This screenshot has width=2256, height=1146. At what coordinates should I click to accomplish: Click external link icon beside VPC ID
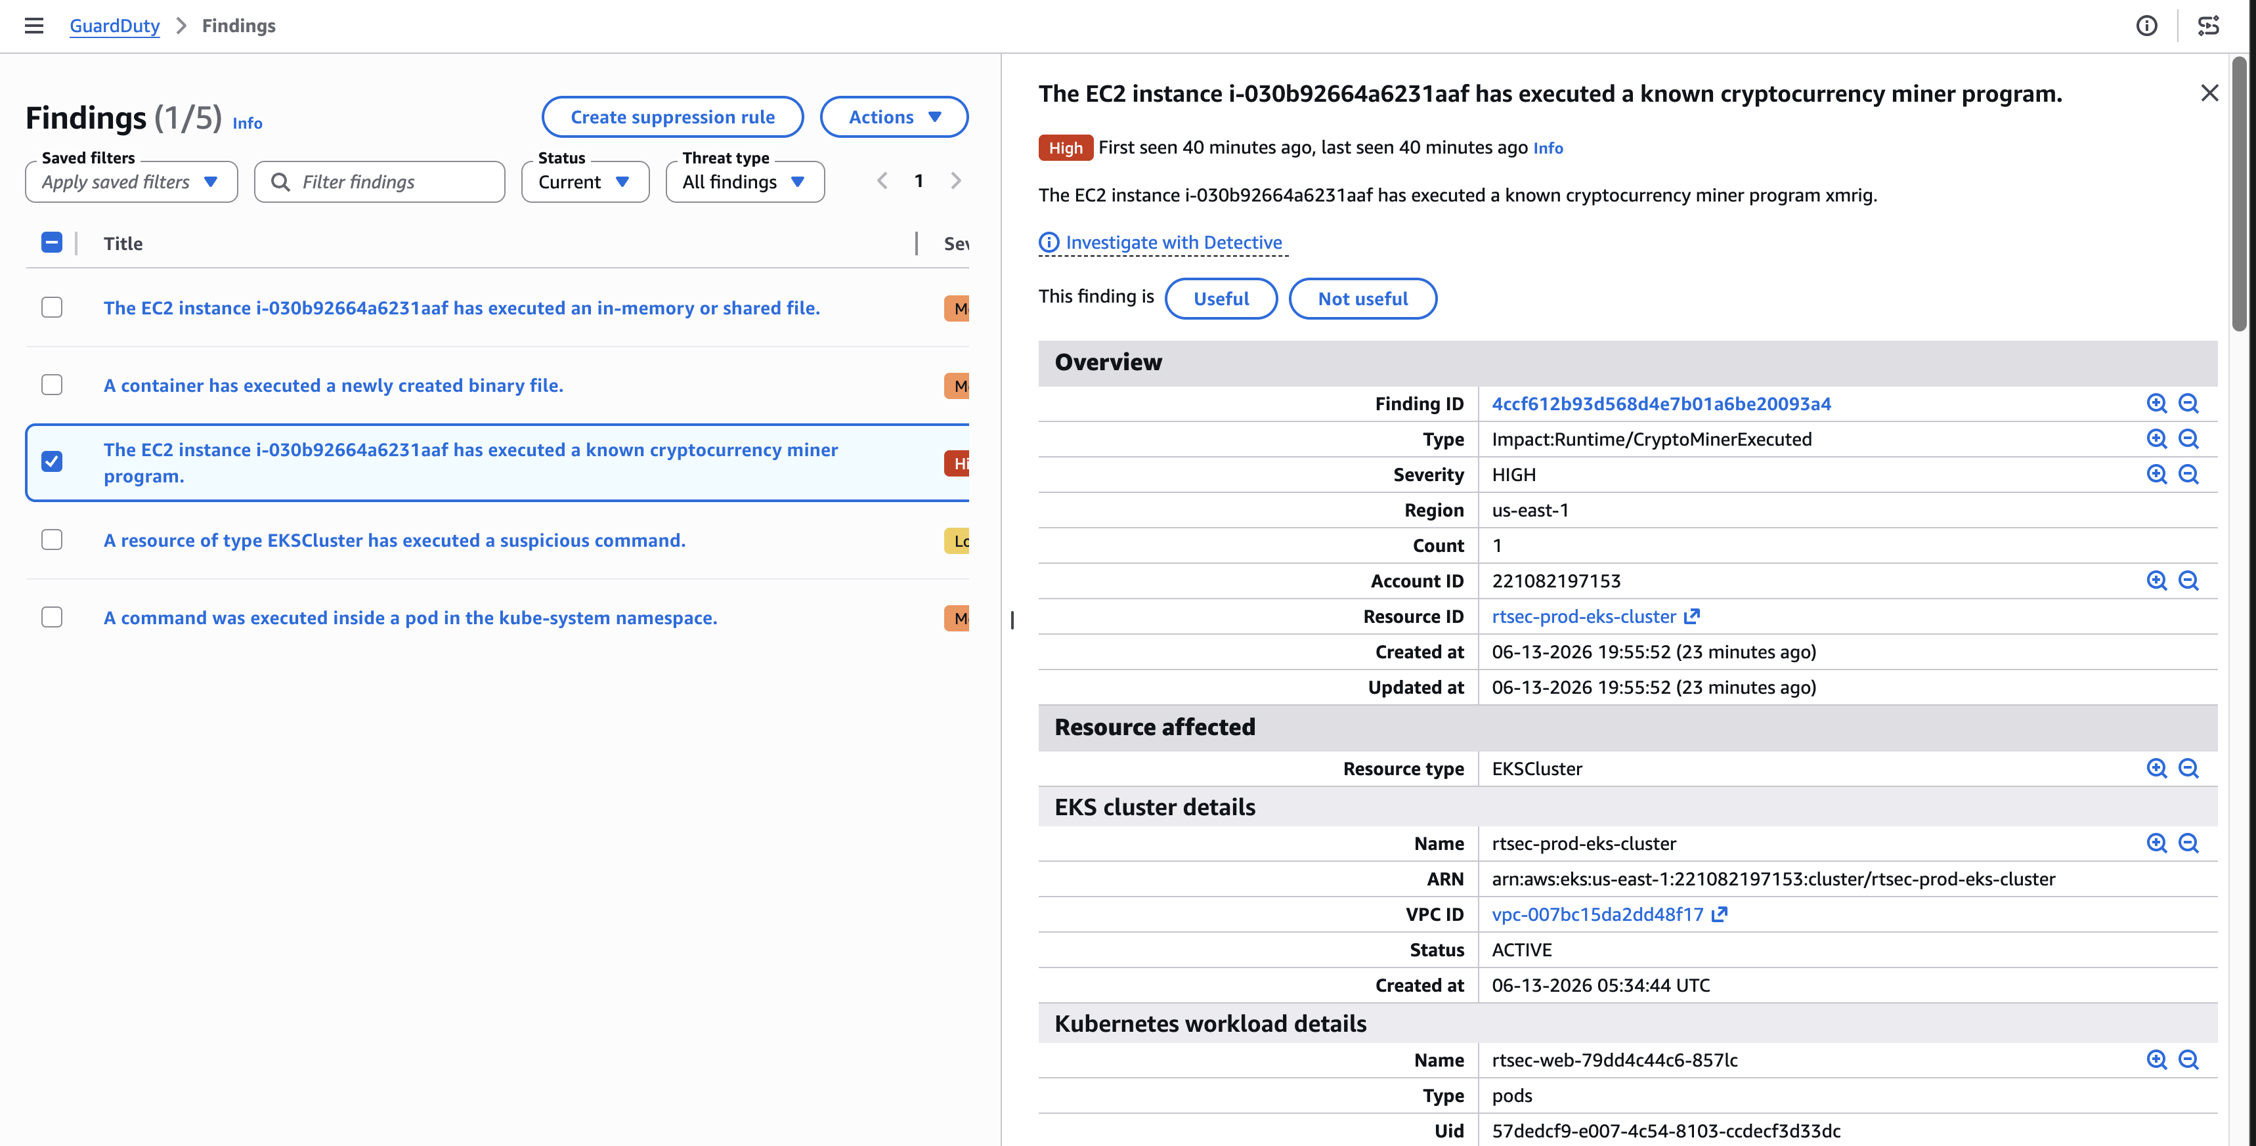1719,914
